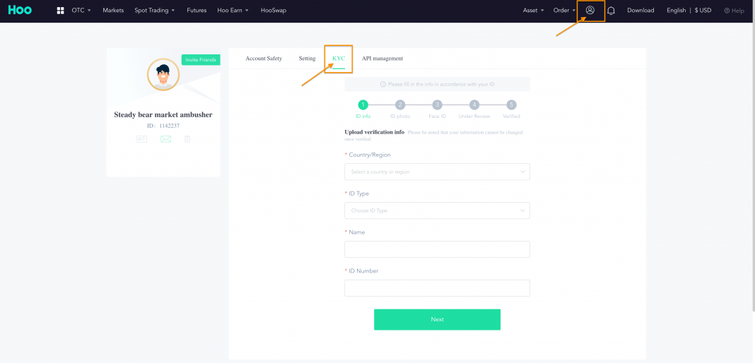
Task: Open the apps grid icon
Action: coord(61,10)
